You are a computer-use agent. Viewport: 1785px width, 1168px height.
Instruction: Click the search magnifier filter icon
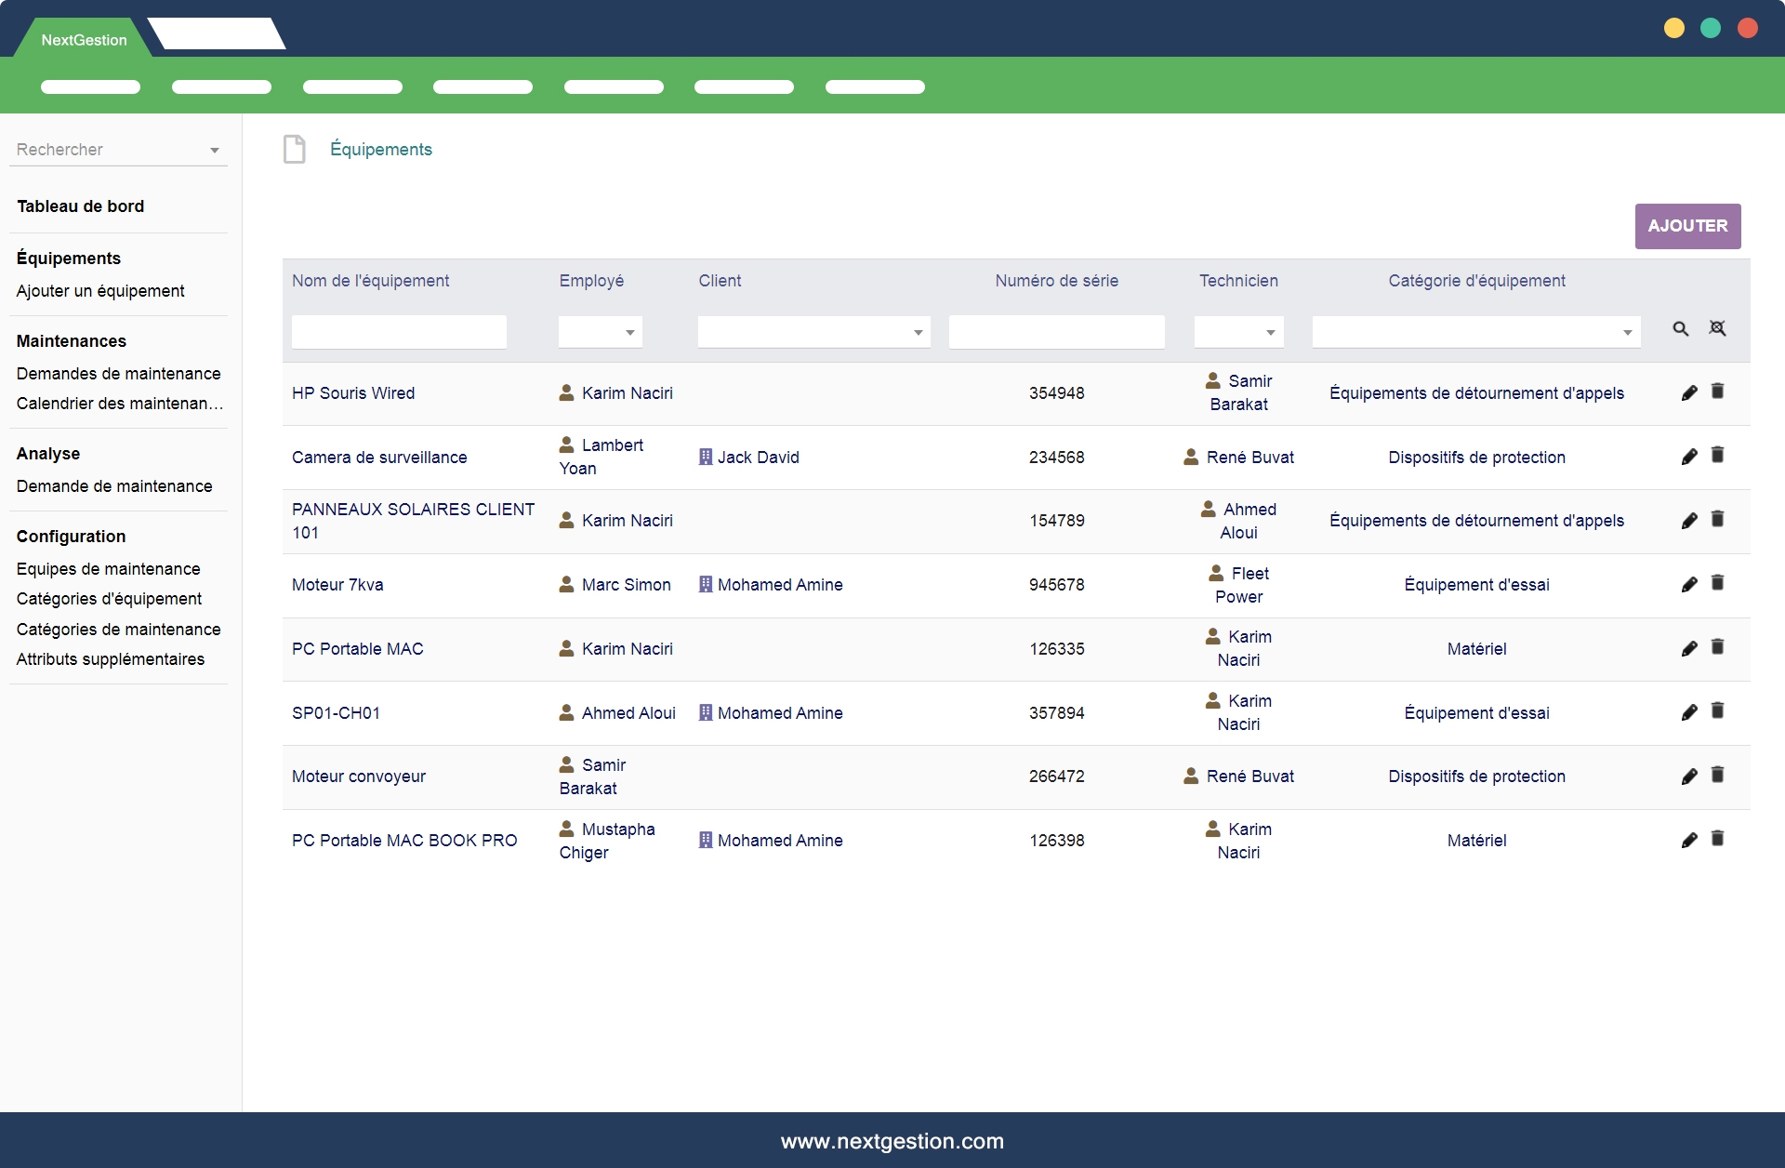(1680, 329)
